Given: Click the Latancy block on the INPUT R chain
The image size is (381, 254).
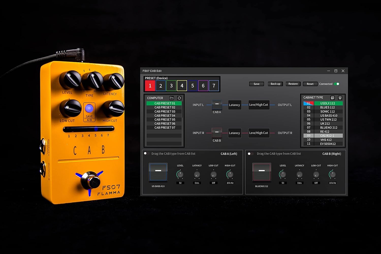Looking at the screenshot, I should point(234,133).
